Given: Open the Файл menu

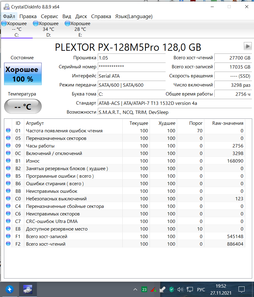Looking at the screenshot, I should 9,17.
